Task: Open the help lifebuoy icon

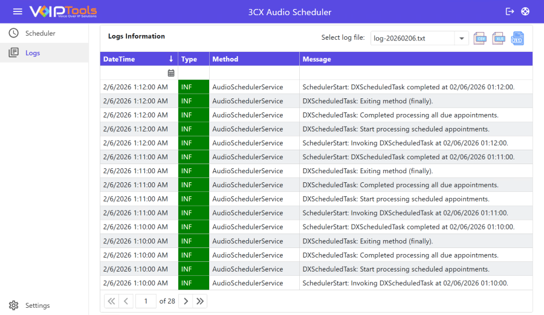Action: pos(525,11)
